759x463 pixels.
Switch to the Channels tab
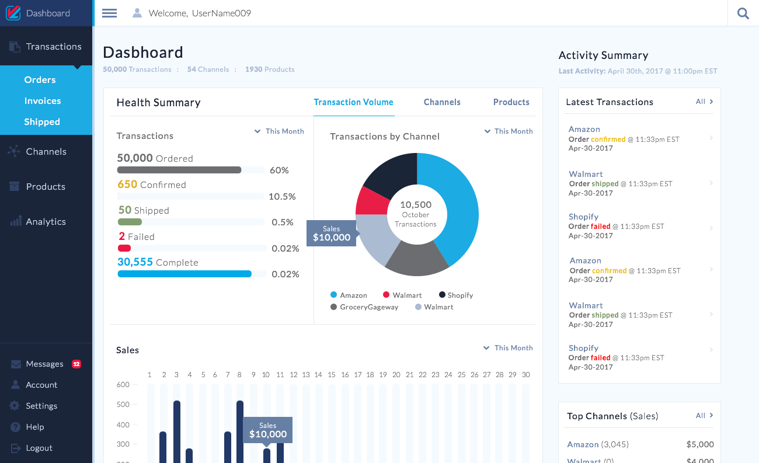[442, 102]
